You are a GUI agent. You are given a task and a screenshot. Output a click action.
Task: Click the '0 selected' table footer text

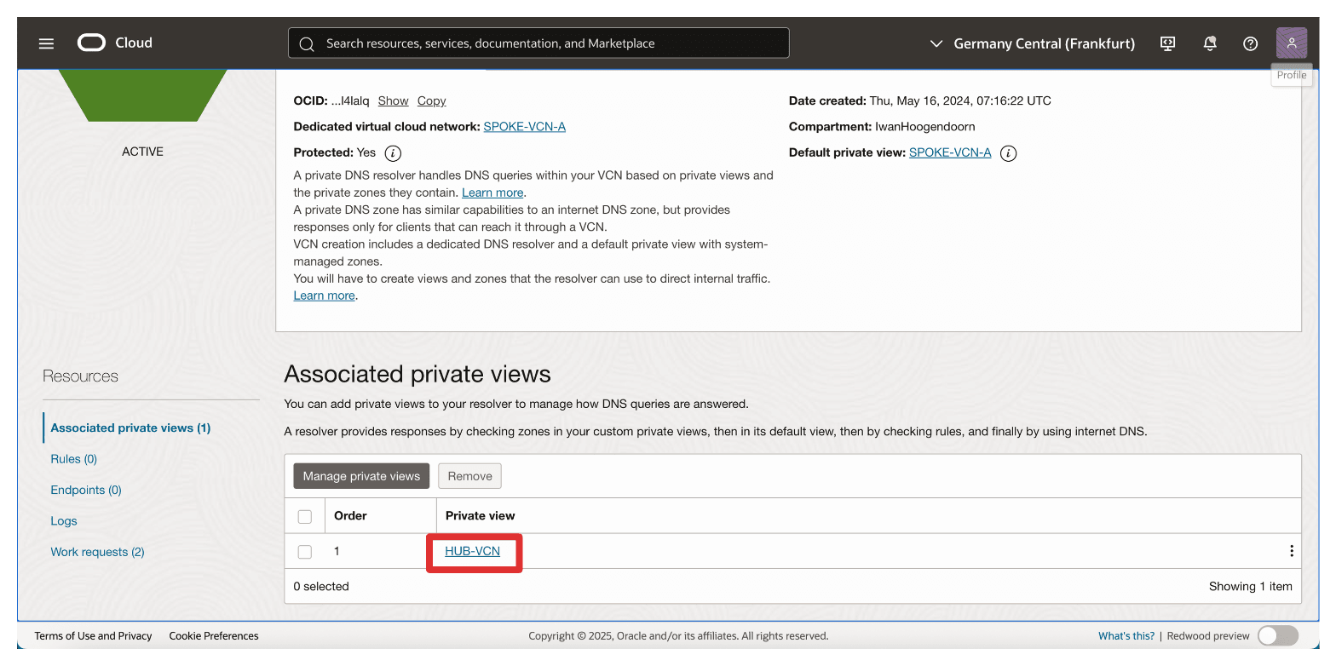[321, 587]
